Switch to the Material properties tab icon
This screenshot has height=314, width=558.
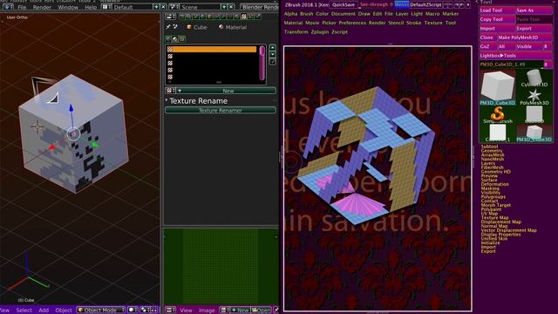236,17
